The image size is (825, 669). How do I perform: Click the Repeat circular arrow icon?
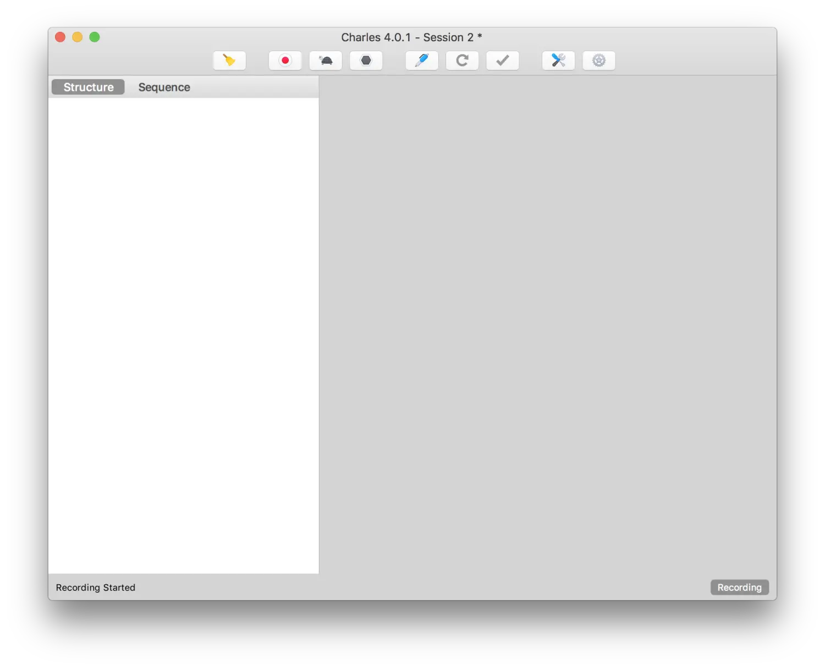coord(462,61)
